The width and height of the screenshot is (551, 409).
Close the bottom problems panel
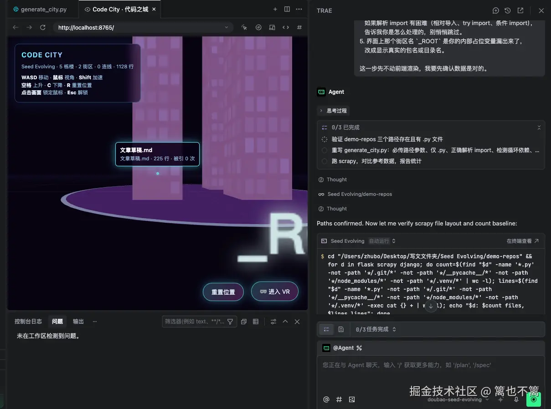click(297, 322)
